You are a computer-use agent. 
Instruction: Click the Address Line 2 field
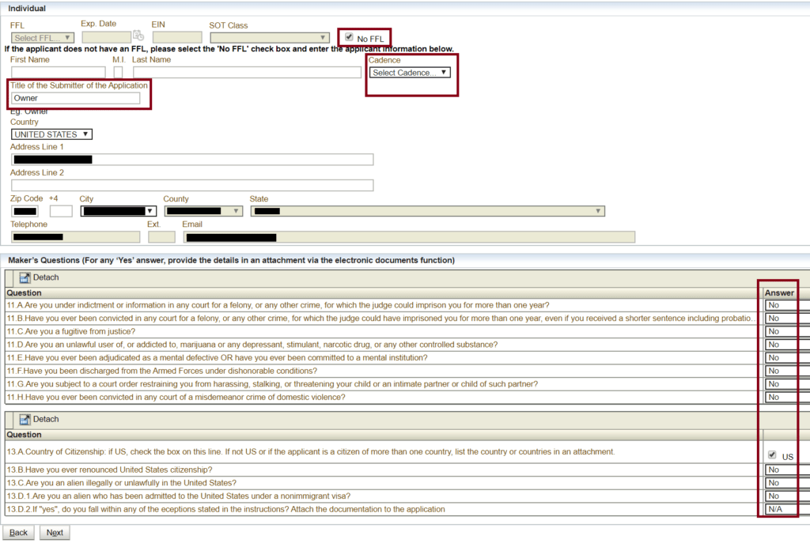192,185
